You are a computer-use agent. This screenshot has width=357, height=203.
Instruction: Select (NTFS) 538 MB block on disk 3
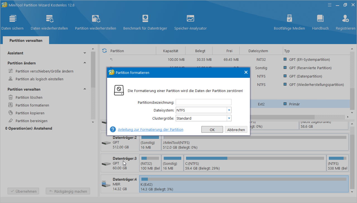pyautogui.click(x=338, y=163)
